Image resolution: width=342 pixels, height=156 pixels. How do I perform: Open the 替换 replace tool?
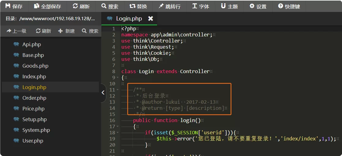[x=138, y=6]
